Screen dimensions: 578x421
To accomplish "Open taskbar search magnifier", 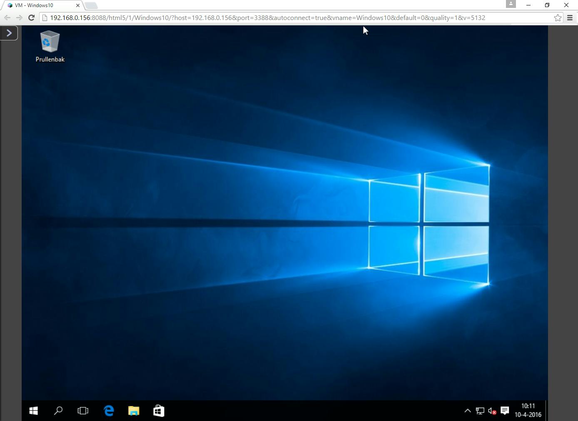I will click(58, 411).
